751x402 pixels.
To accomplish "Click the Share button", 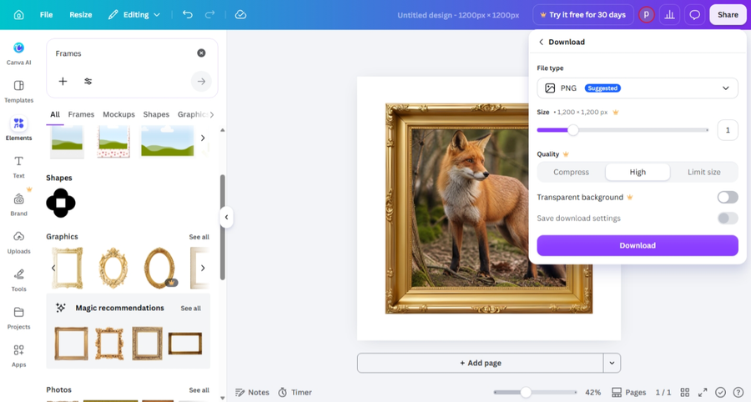I will click(x=728, y=15).
